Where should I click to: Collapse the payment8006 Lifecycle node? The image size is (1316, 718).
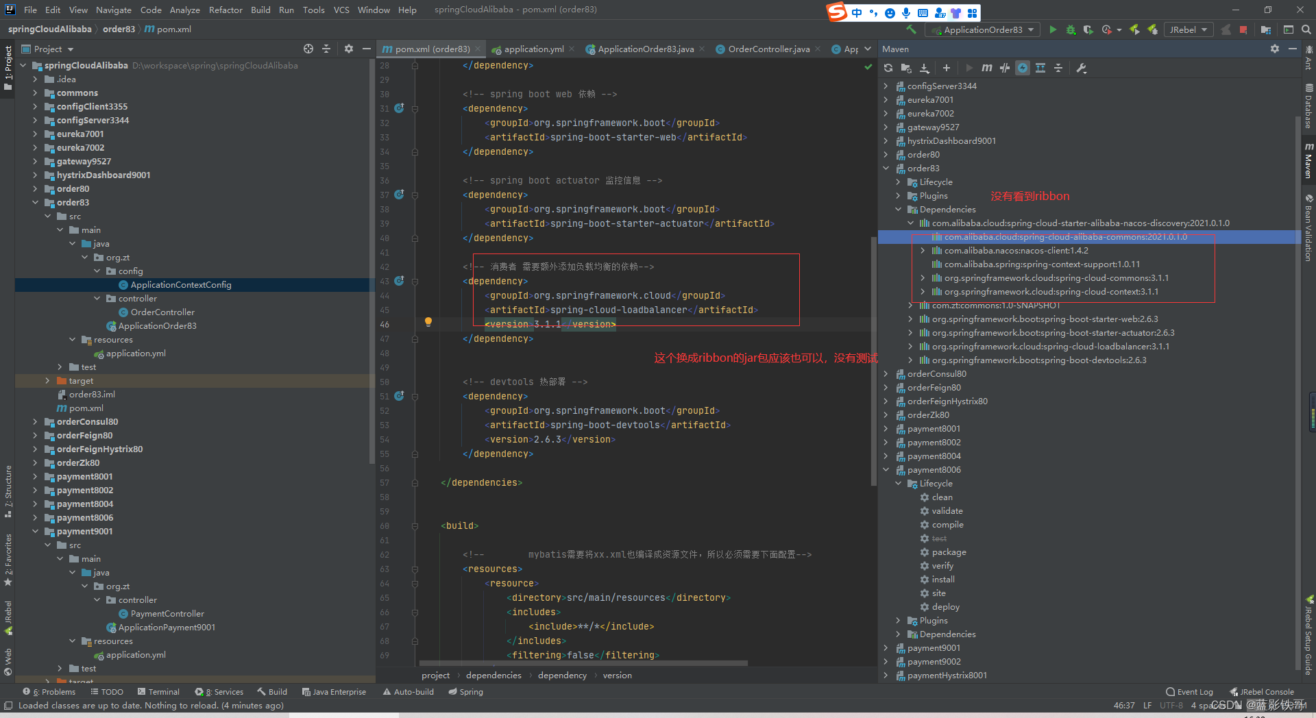pyautogui.click(x=898, y=483)
